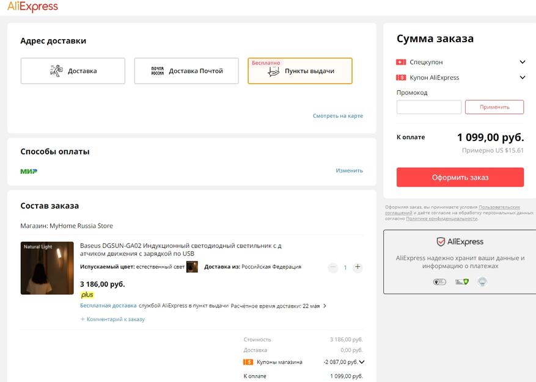Viewport: 536px width, 382px height.
Task: Click Изменить to change payment method
Action: click(x=349, y=171)
